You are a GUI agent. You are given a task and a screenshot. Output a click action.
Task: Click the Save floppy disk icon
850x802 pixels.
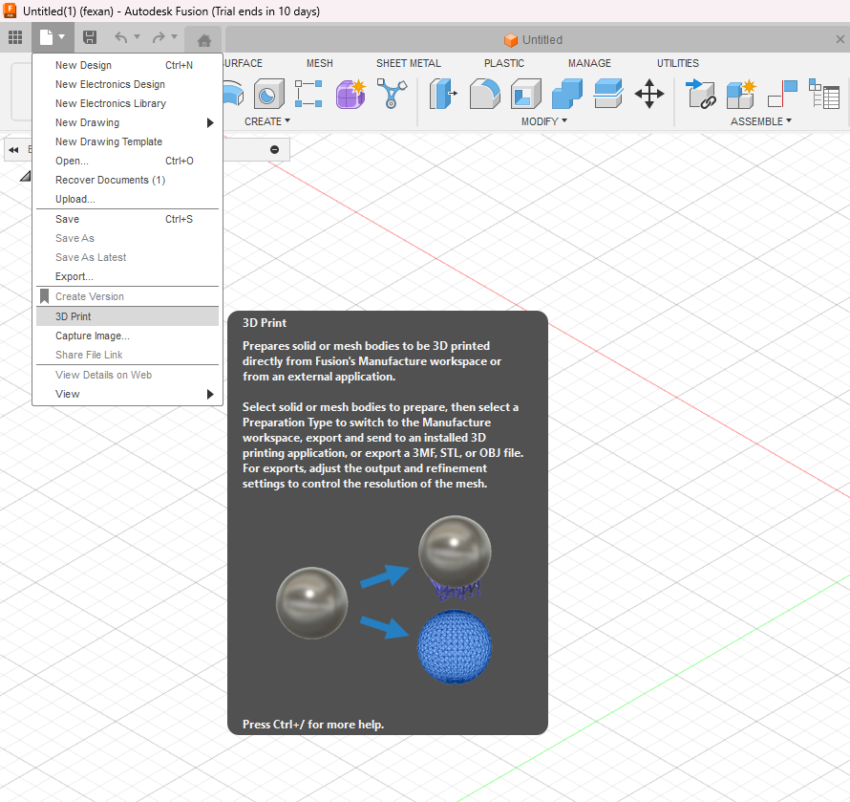click(x=90, y=37)
